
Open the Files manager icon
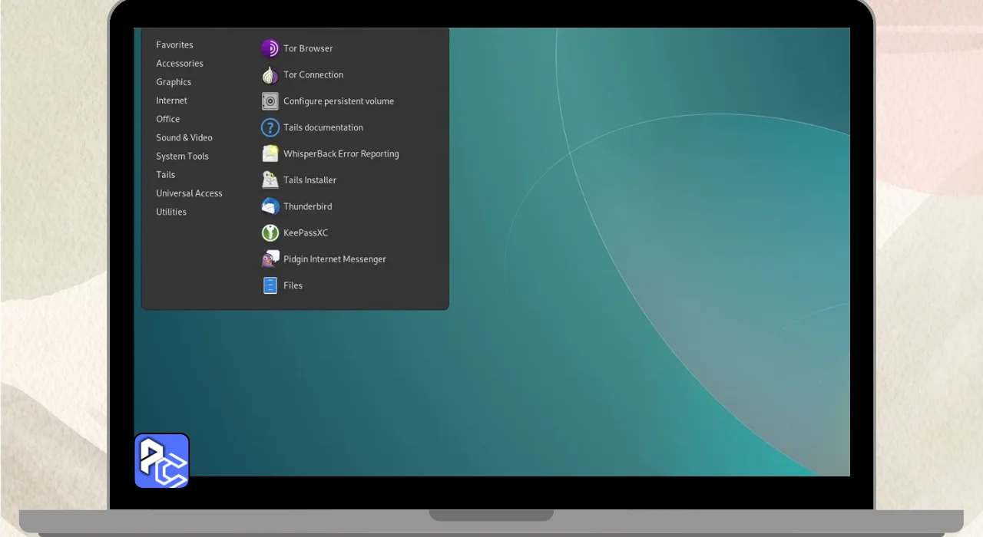[x=270, y=285]
